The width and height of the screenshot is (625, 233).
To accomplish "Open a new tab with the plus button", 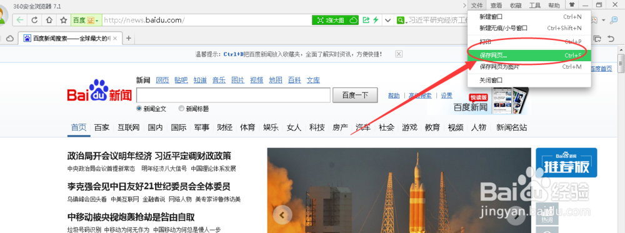I will tap(128, 38).
